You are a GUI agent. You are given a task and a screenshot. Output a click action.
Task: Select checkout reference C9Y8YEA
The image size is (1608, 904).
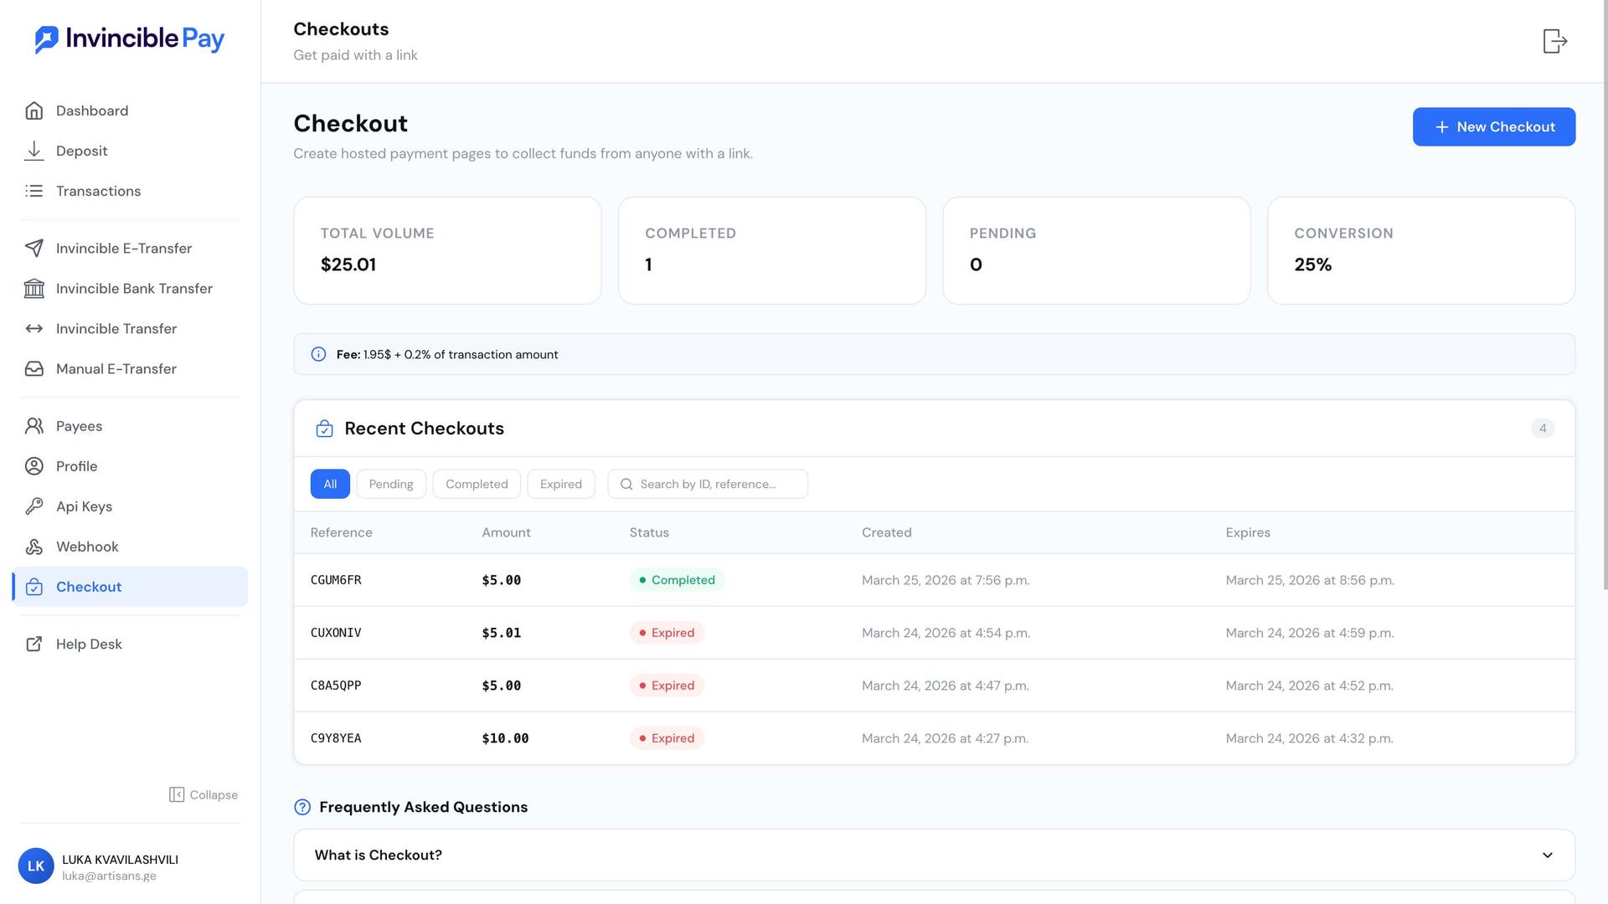tap(336, 738)
